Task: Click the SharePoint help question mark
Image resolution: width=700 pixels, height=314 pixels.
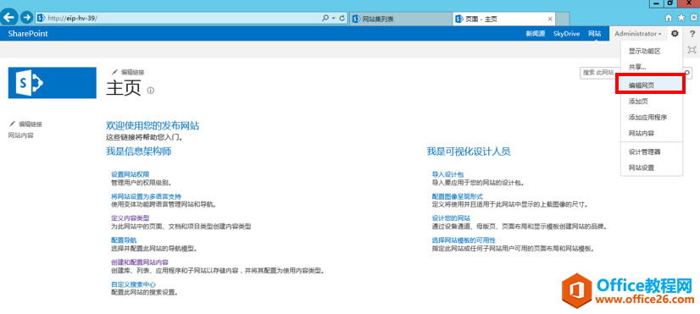Action: 692,34
